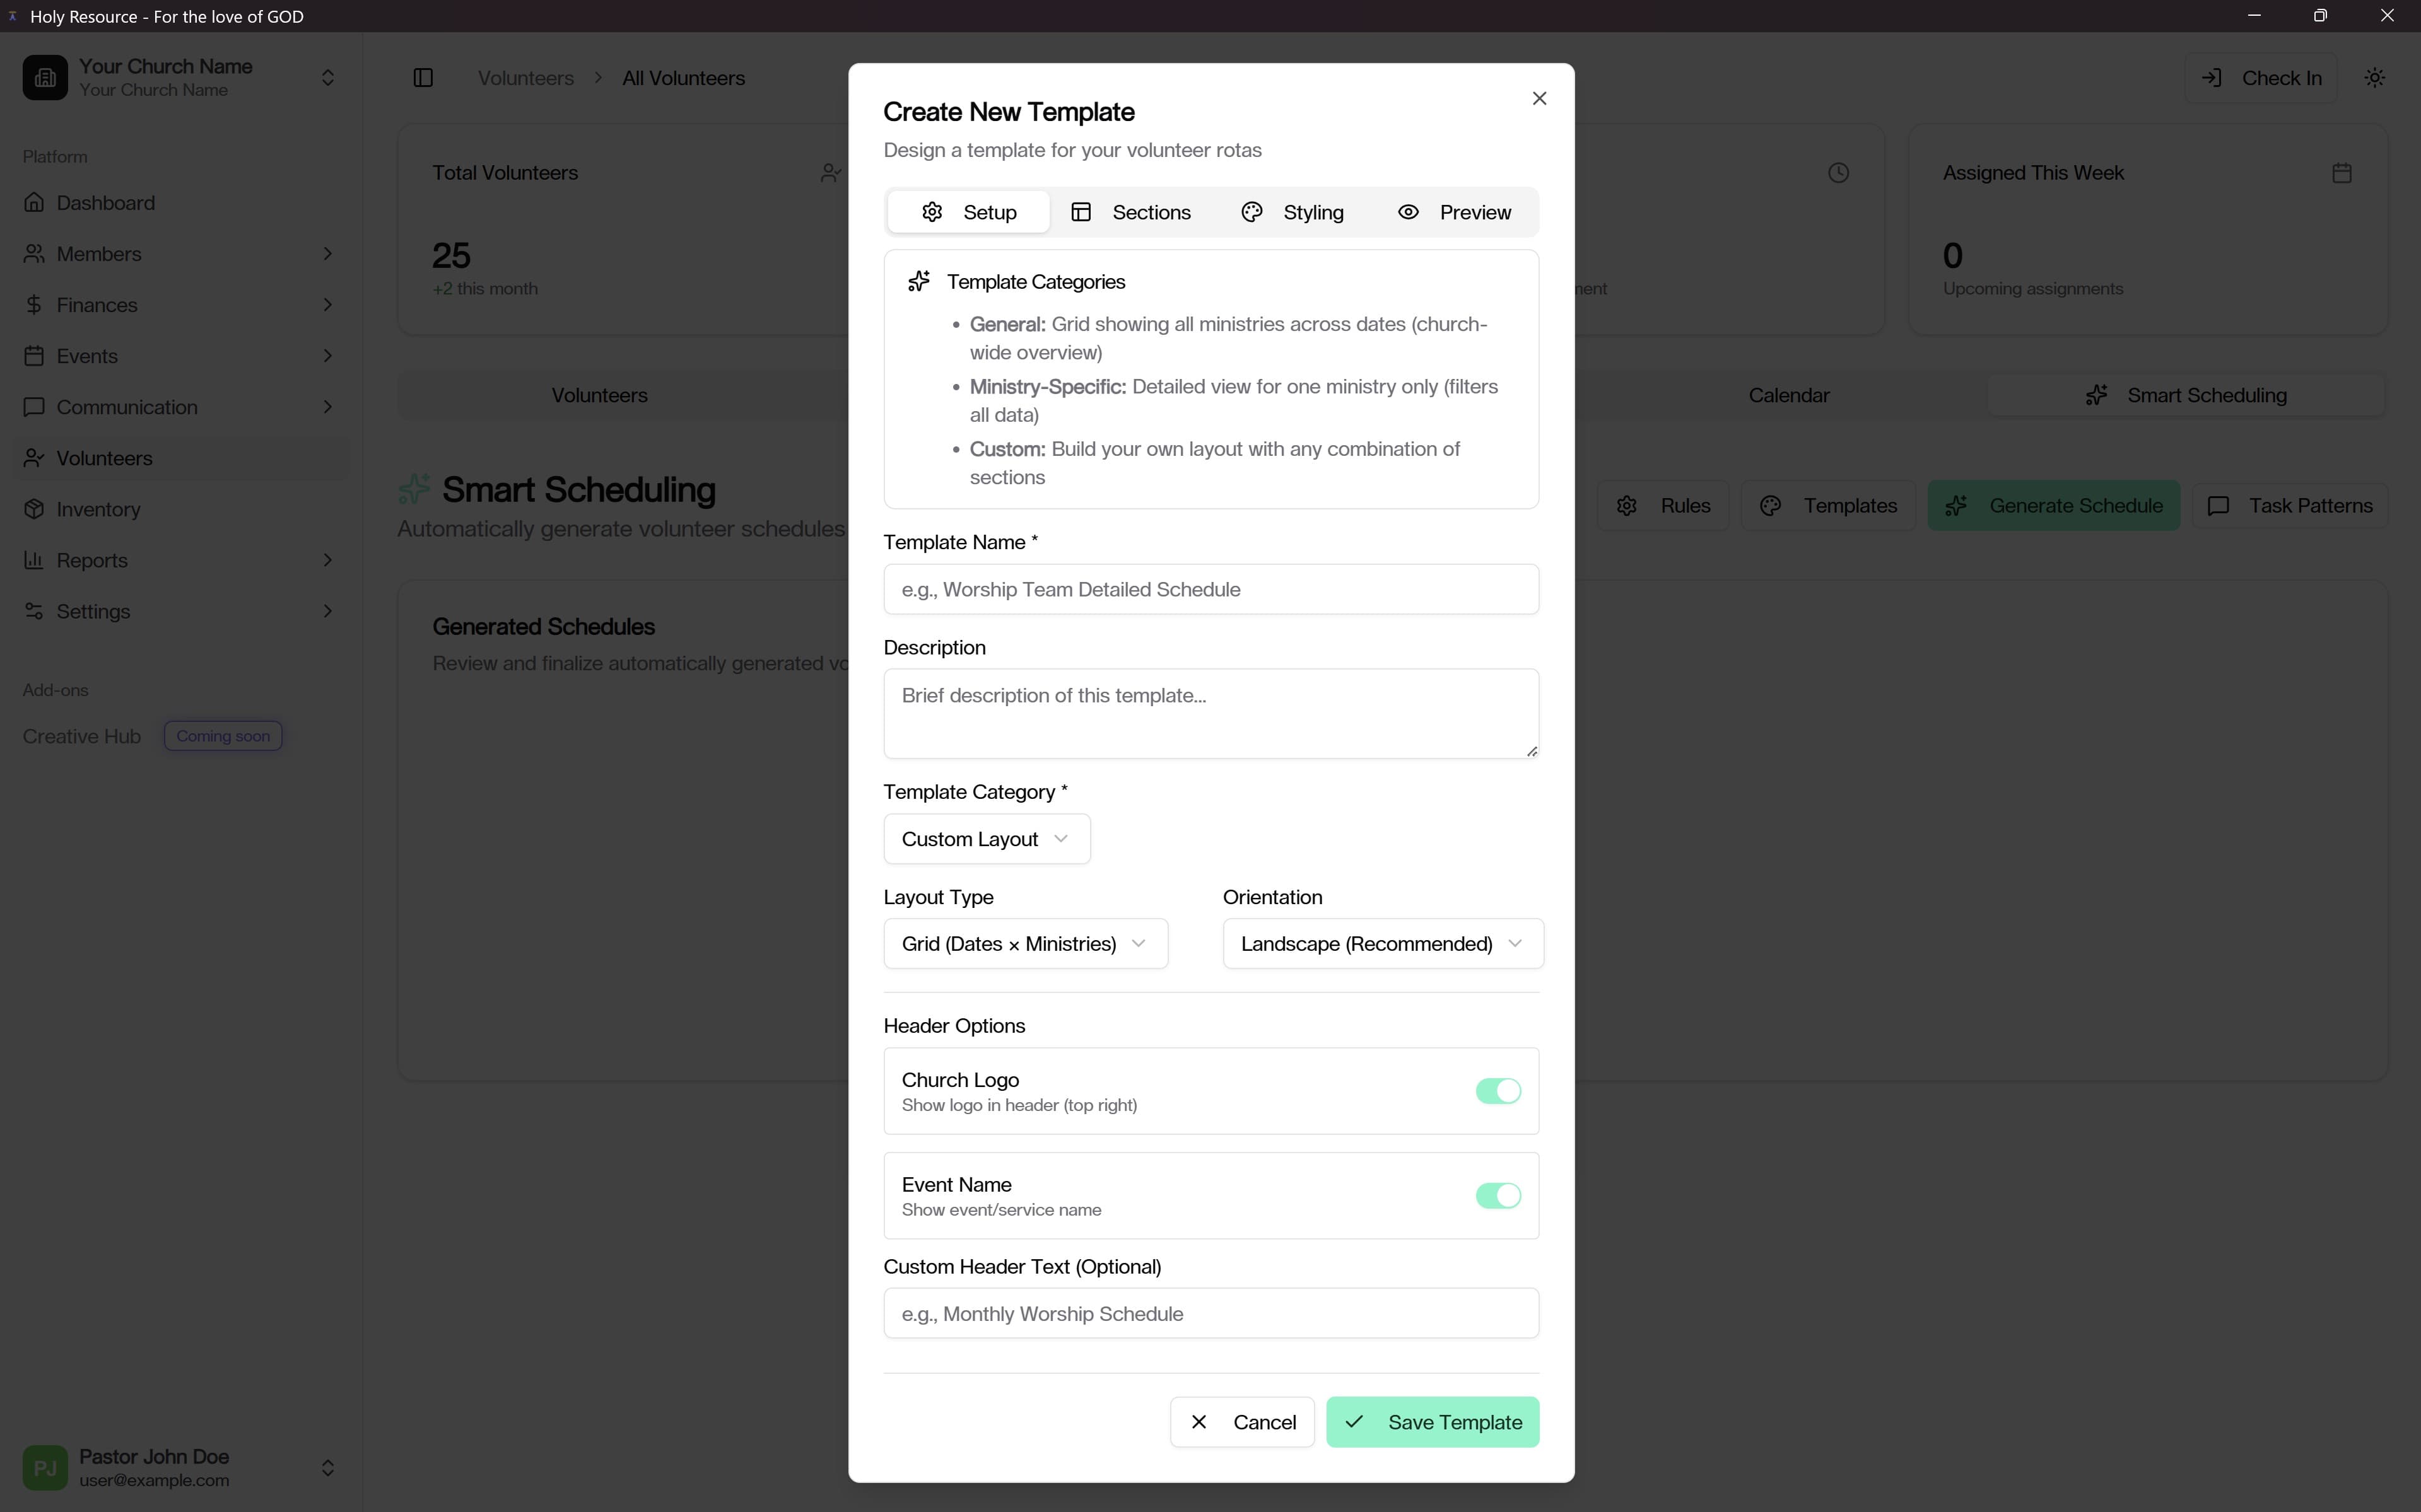Image resolution: width=2421 pixels, height=1512 pixels.
Task: Open the Templates button
Action: coord(1828,506)
